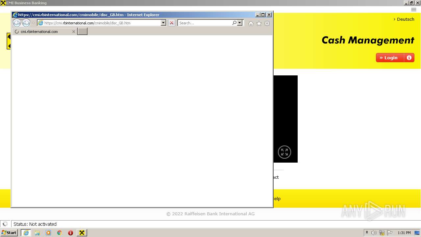Open the Opera icon in taskbar

[x=70, y=233]
